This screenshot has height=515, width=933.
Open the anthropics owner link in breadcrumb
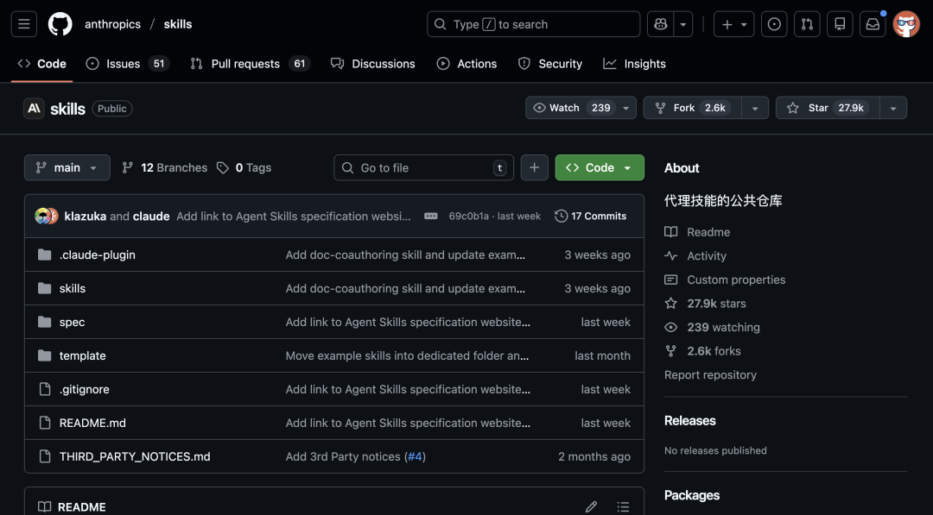pyautogui.click(x=112, y=24)
